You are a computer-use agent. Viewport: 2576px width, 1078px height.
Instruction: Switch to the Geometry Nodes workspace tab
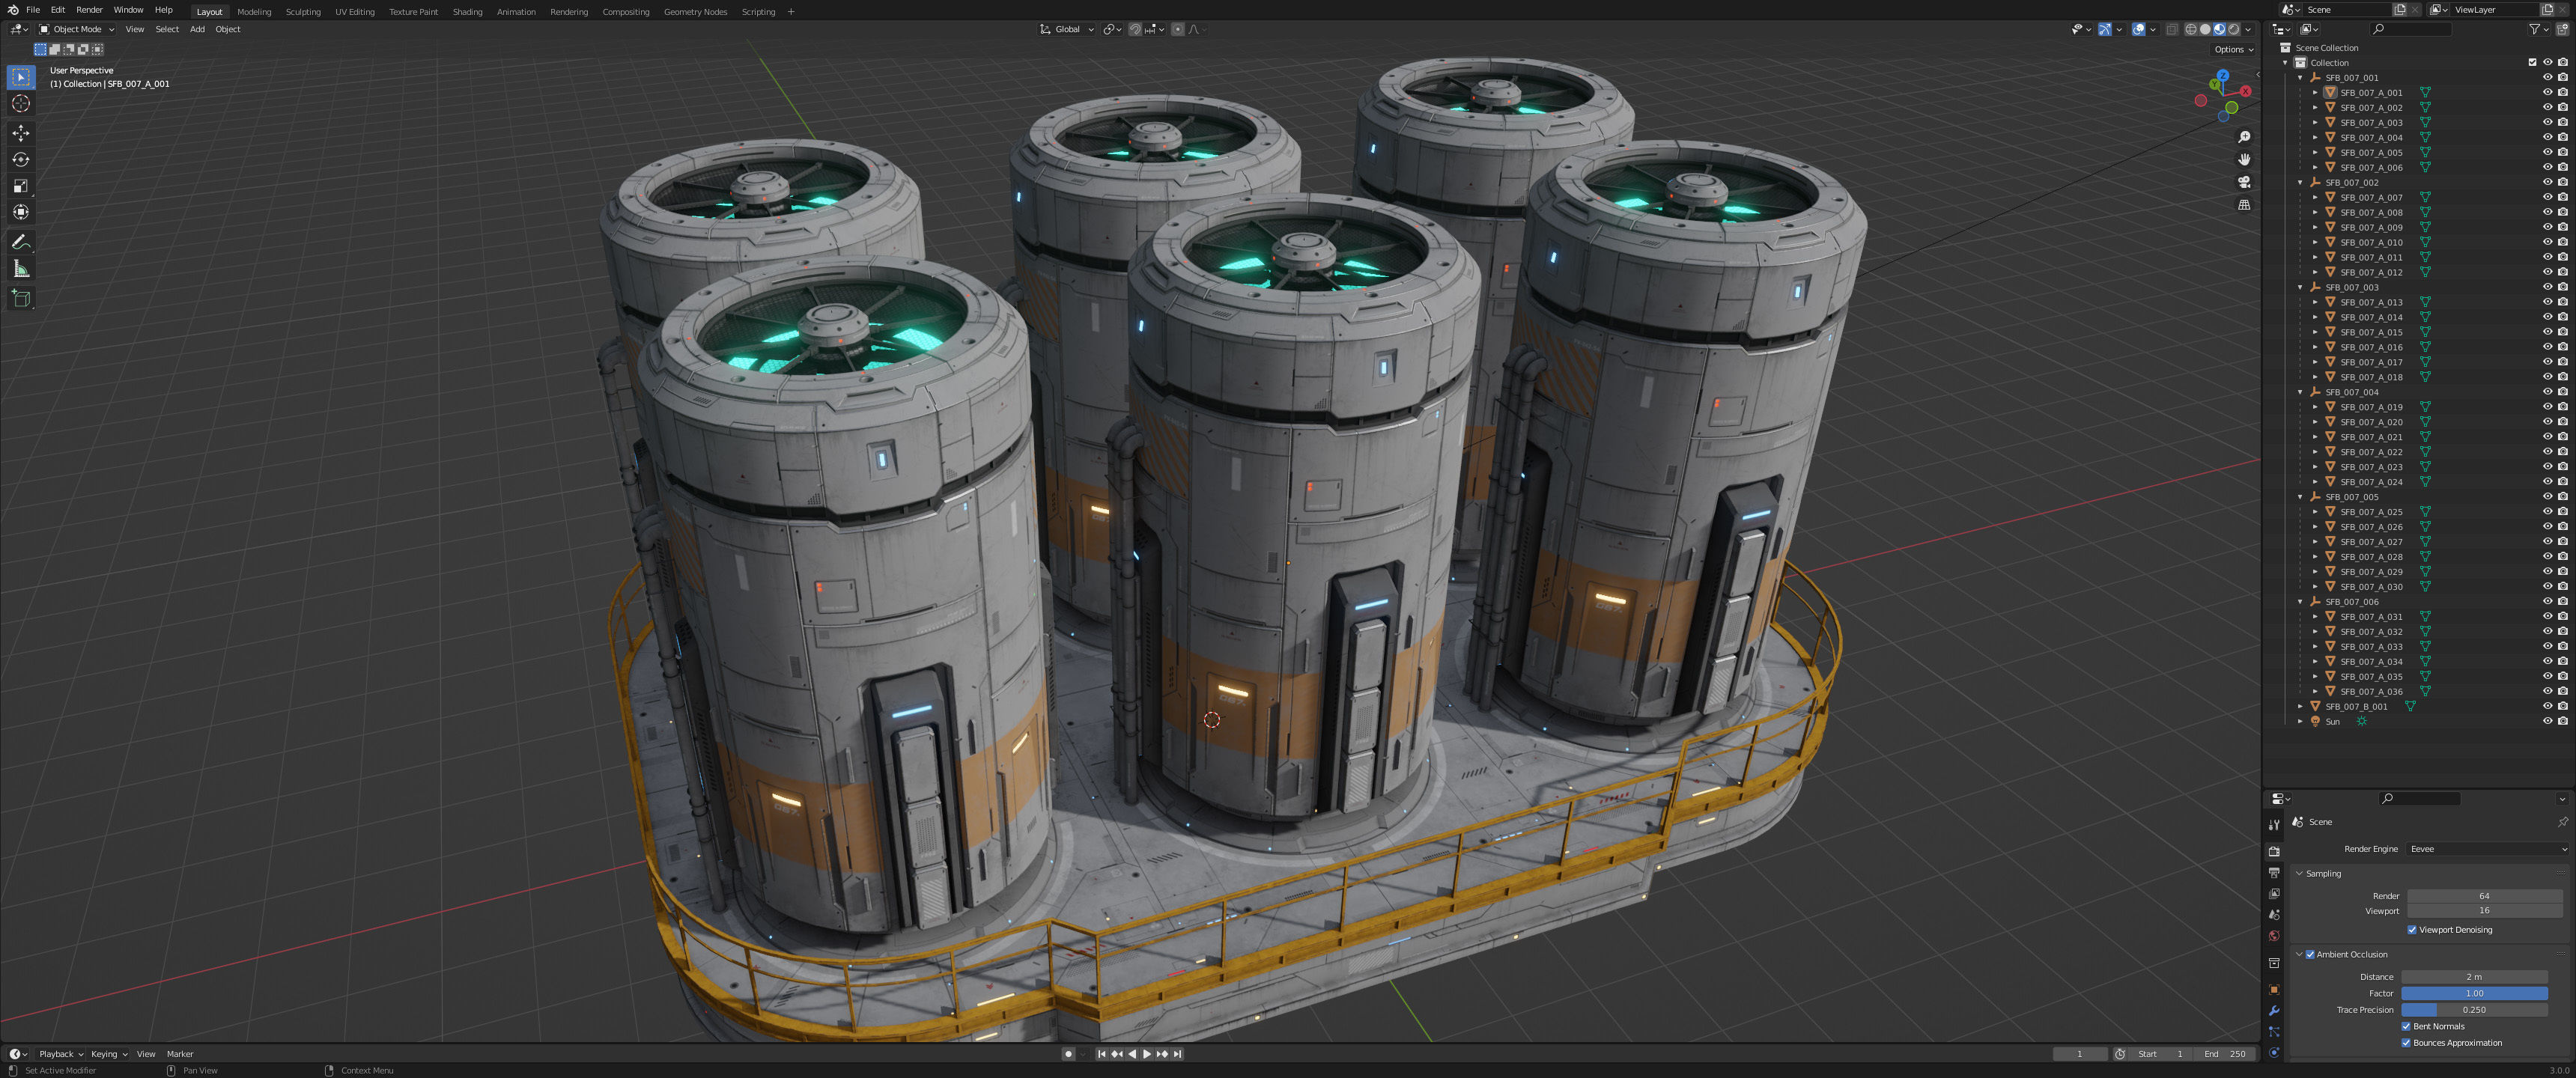pos(695,12)
